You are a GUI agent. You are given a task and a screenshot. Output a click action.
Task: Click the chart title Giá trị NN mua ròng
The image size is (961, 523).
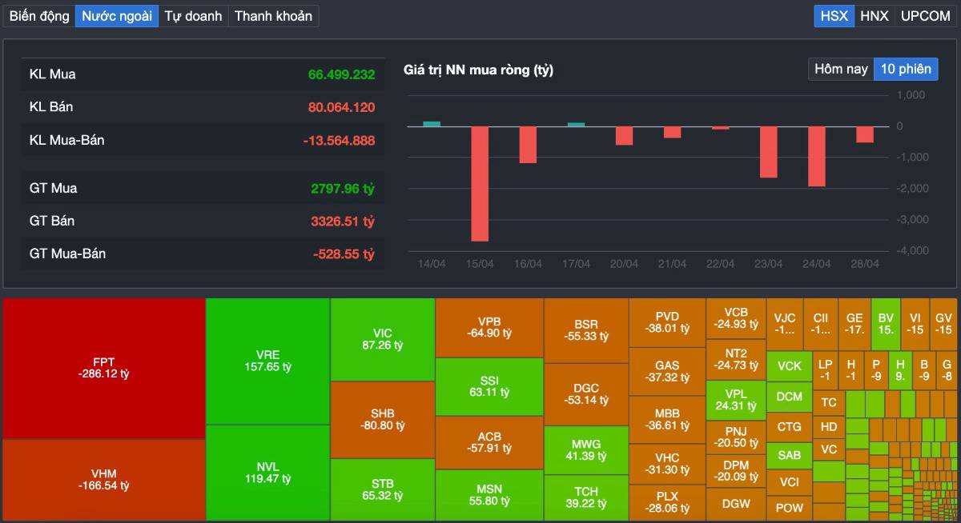tap(478, 70)
